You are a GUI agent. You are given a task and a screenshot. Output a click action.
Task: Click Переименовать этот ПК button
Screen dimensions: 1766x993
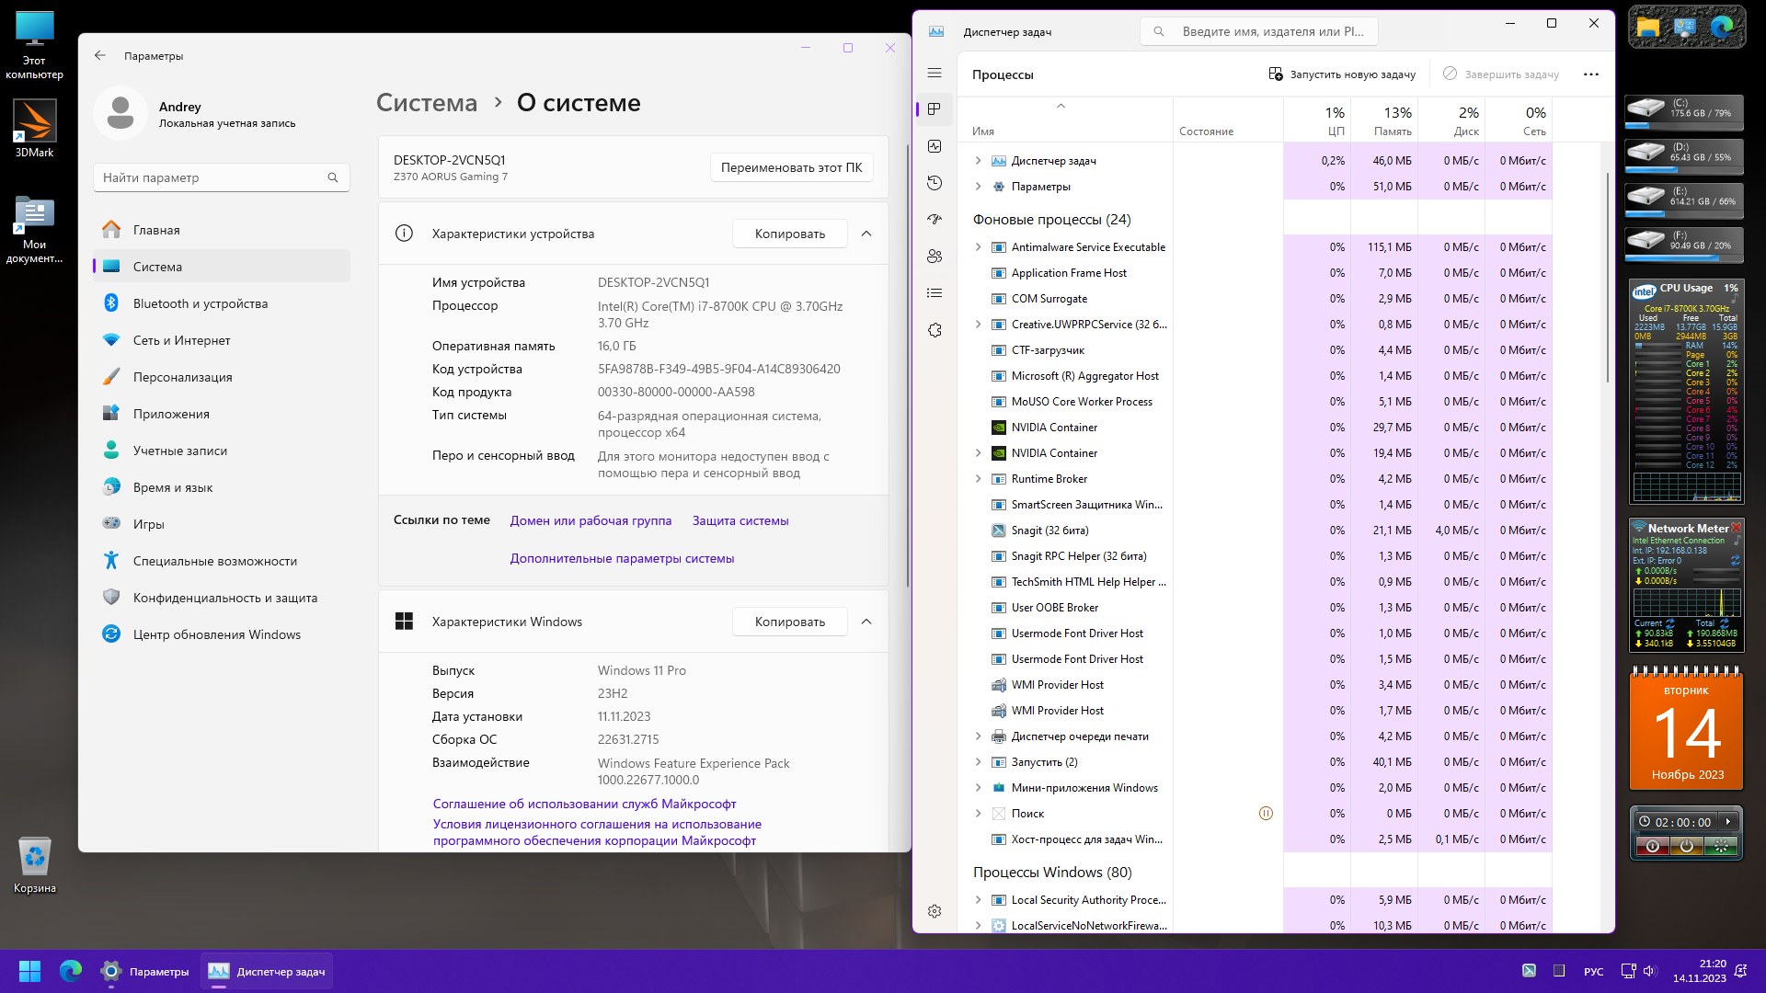[x=791, y=167]
